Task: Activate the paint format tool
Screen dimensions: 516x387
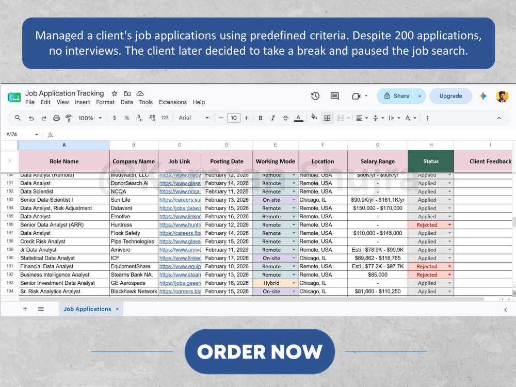Action: pos(69,118)
